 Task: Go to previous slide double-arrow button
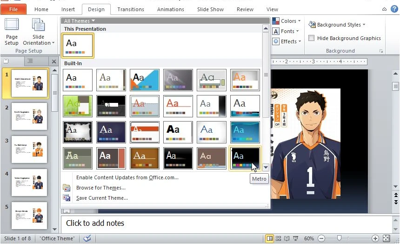point(396,195)
